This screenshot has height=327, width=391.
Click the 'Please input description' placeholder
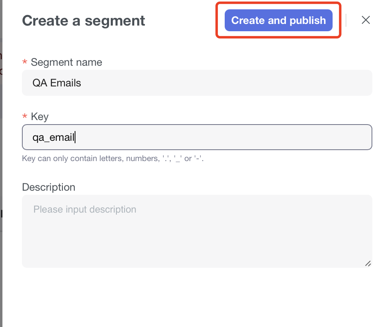(x=85, y=210)
